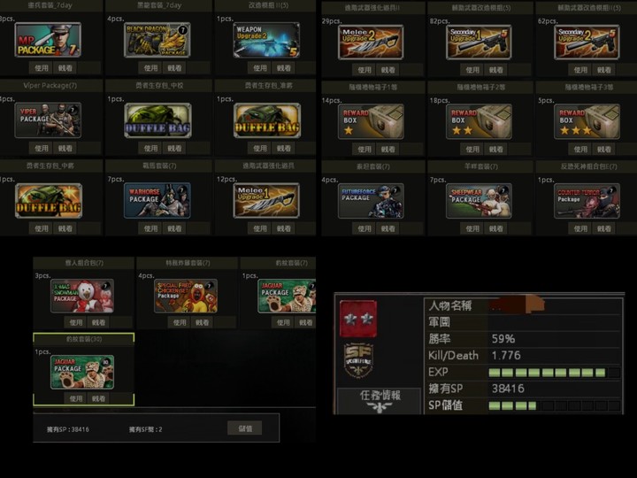Screen dimensions: 637x478
Task: Click the SP儲值 progress bar
Action: pyautogui.click(x=555, y=405)
